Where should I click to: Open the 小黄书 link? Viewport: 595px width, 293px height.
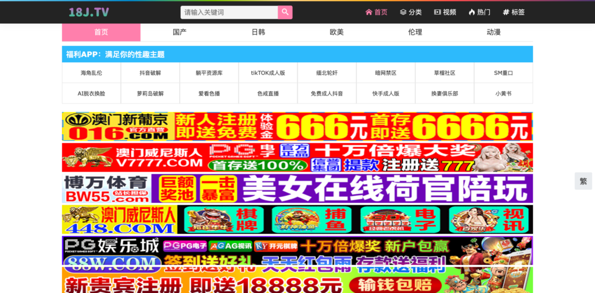[x=503, y=94]
